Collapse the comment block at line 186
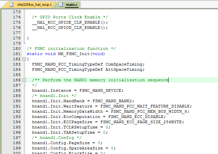 pos(24,80)
